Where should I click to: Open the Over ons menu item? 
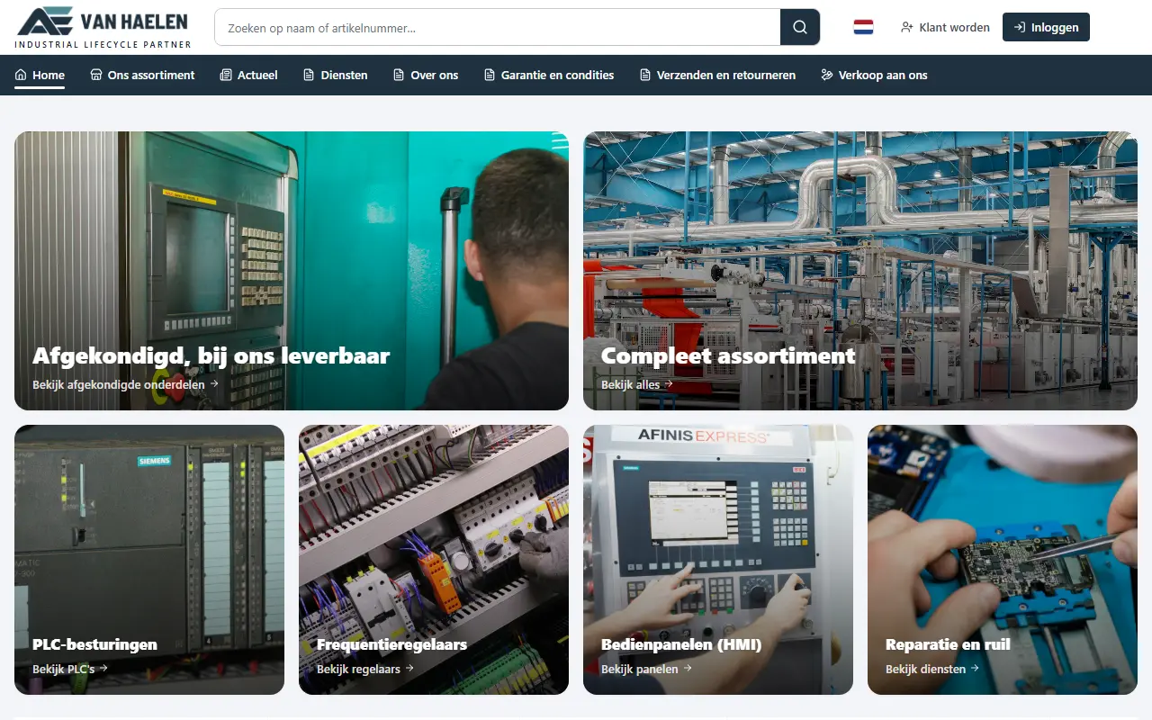(426, 75)
